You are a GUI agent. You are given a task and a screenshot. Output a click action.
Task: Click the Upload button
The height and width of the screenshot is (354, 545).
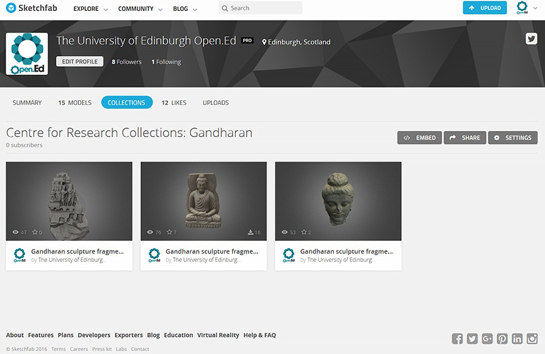point(484,8)
